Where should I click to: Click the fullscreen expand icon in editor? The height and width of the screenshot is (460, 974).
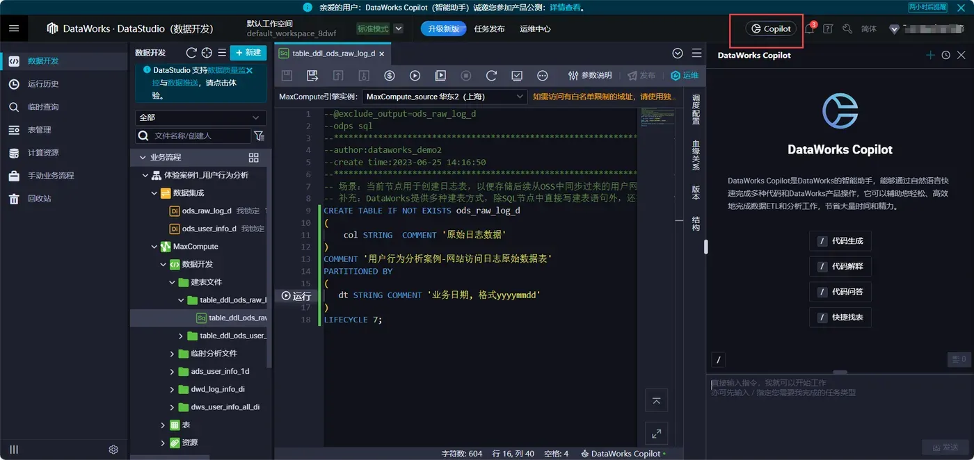point(656,434)
